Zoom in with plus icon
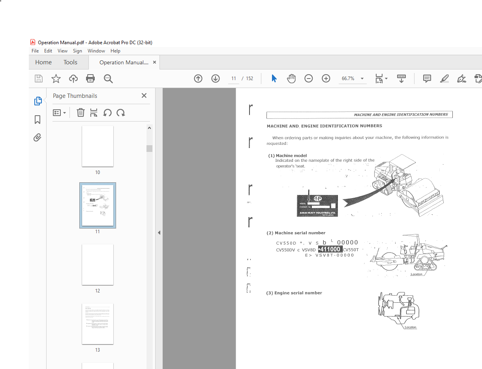The image size is (482, 369). point(326,79)
